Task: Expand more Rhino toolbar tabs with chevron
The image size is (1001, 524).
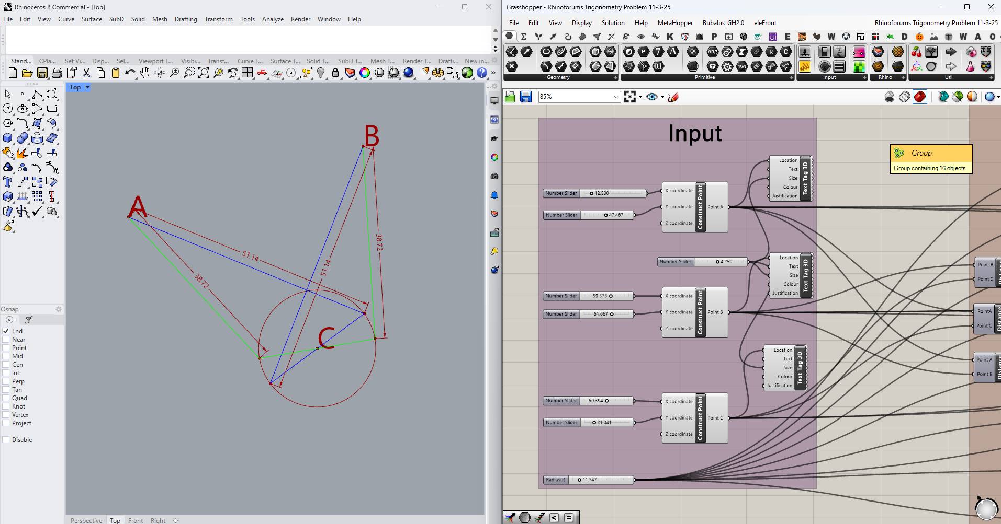Action: (x=493, y=73)
